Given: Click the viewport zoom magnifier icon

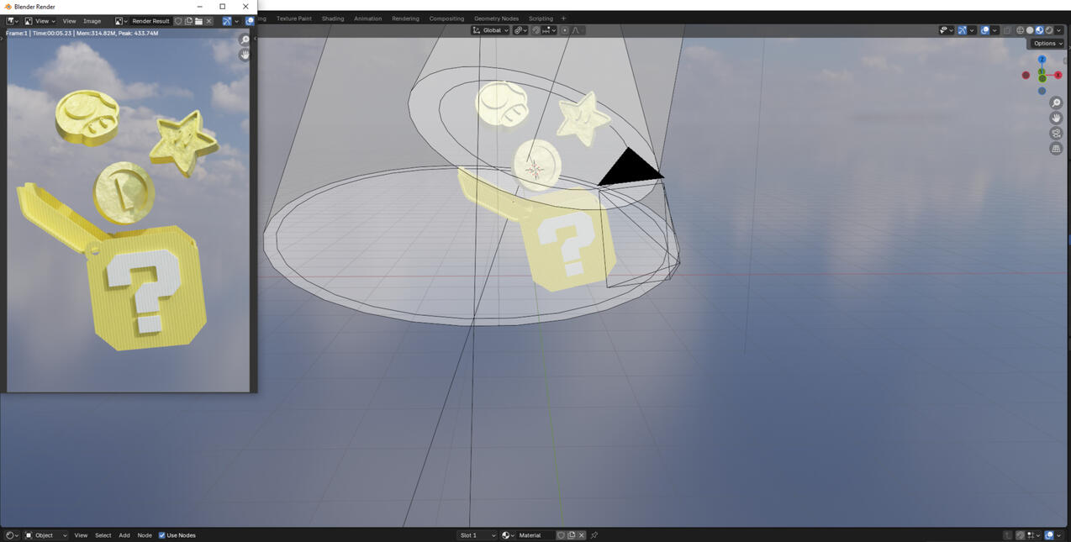Looking at the screenshot, I should click(1056, 103).
